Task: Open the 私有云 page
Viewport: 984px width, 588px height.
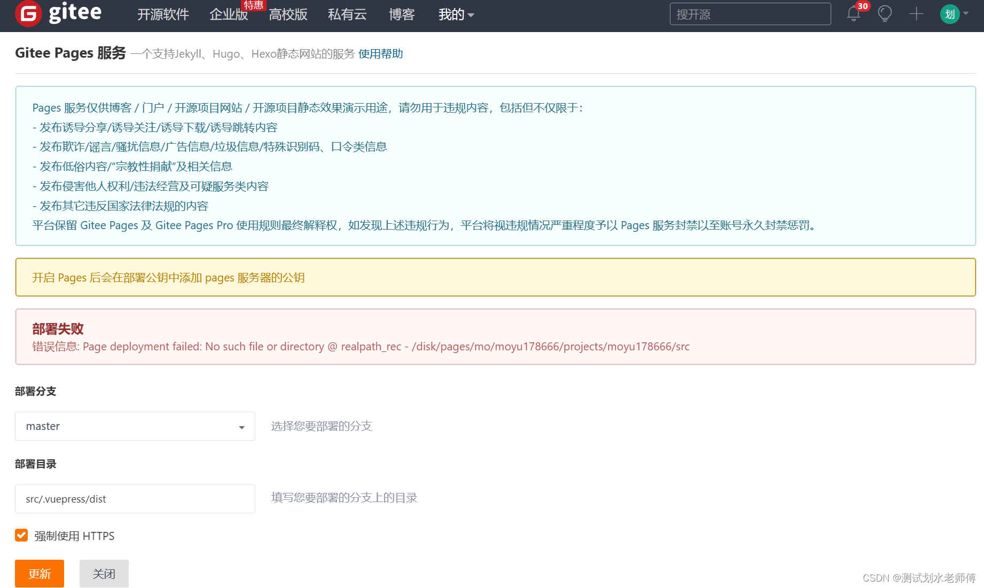Action: (x=347, y=15)
